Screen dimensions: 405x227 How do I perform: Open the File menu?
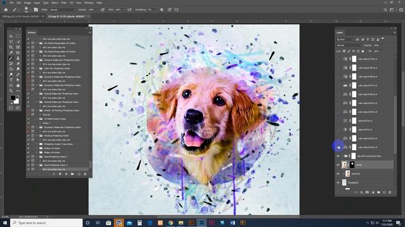11,3
